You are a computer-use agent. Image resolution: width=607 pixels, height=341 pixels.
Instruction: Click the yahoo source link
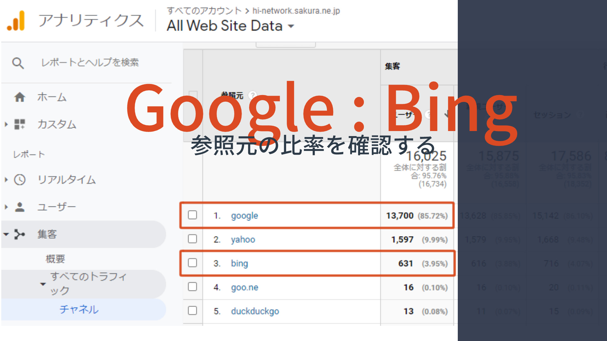[x=243, y=240]
